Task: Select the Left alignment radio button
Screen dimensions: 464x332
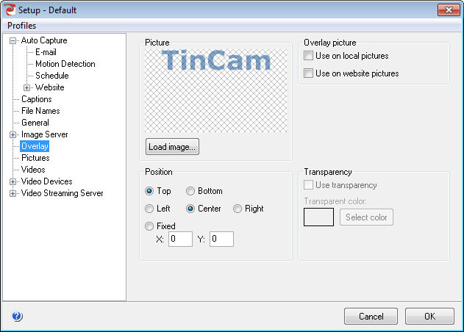Action: (149, 209)
